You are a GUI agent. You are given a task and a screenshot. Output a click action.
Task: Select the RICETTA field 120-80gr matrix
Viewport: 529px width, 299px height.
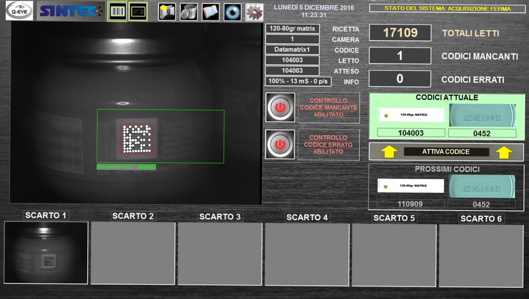click(293, 29)
